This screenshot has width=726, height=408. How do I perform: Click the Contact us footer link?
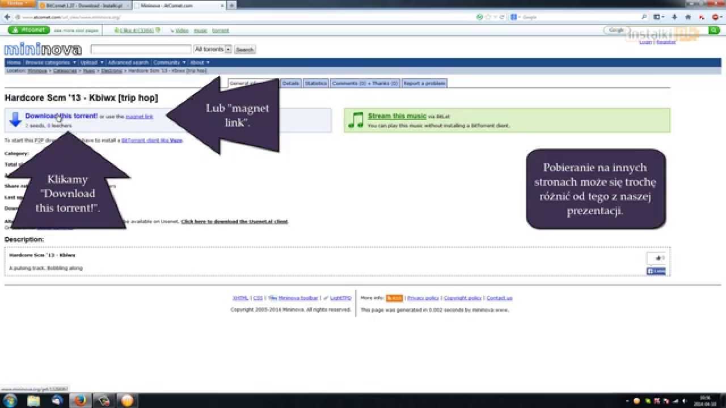pos(499,298)
